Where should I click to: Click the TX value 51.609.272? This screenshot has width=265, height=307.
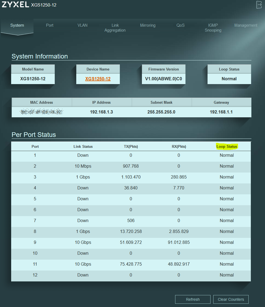click(x=131, y=242)
